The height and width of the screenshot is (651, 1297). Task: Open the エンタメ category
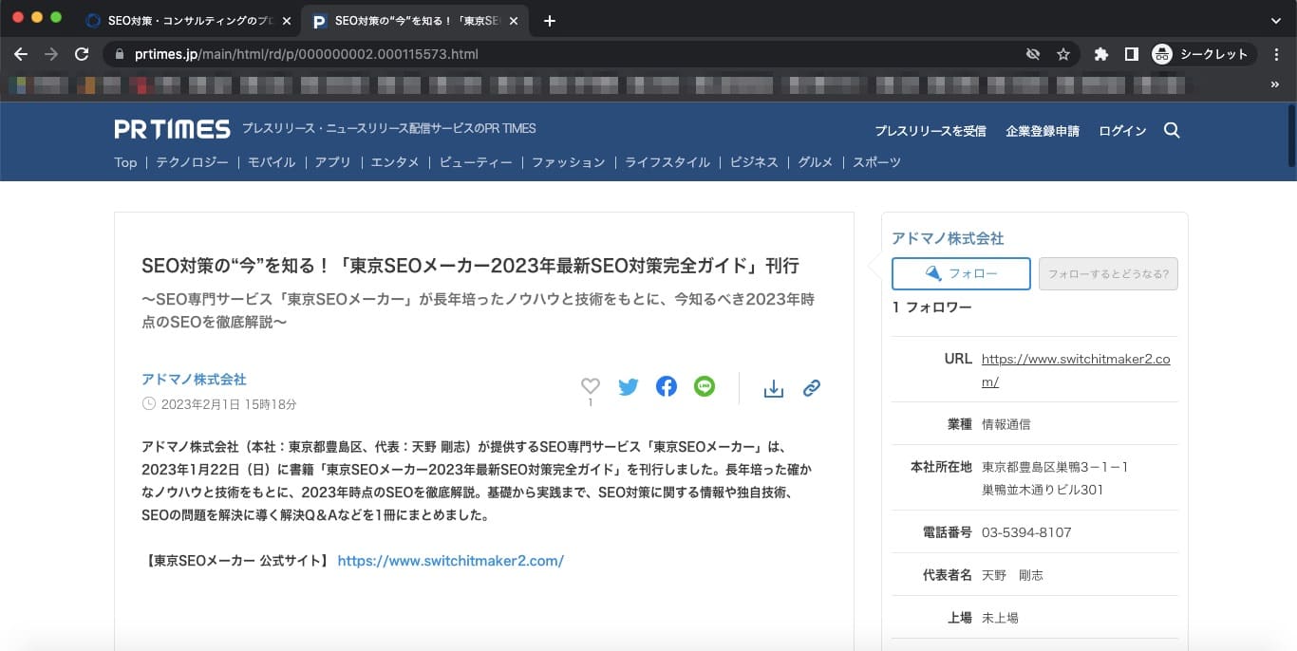click(x=395, y=162)
